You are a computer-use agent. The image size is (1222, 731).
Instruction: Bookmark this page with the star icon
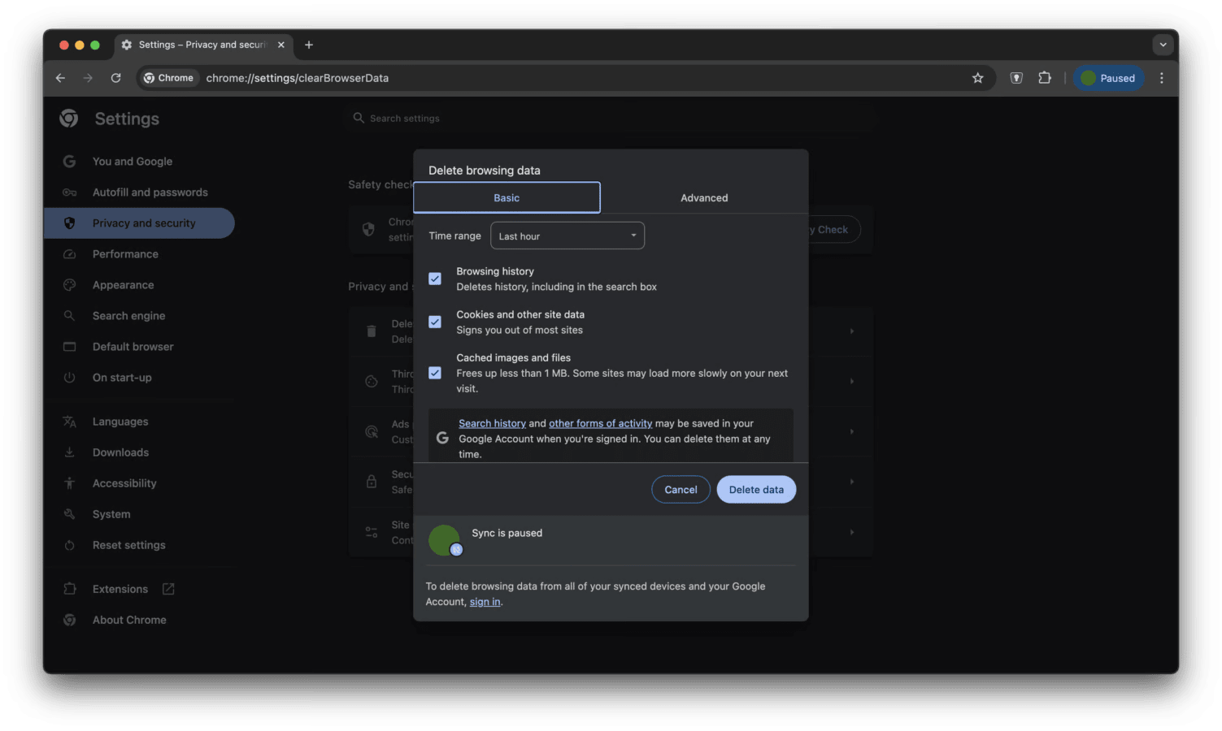(x=977, y=78)
